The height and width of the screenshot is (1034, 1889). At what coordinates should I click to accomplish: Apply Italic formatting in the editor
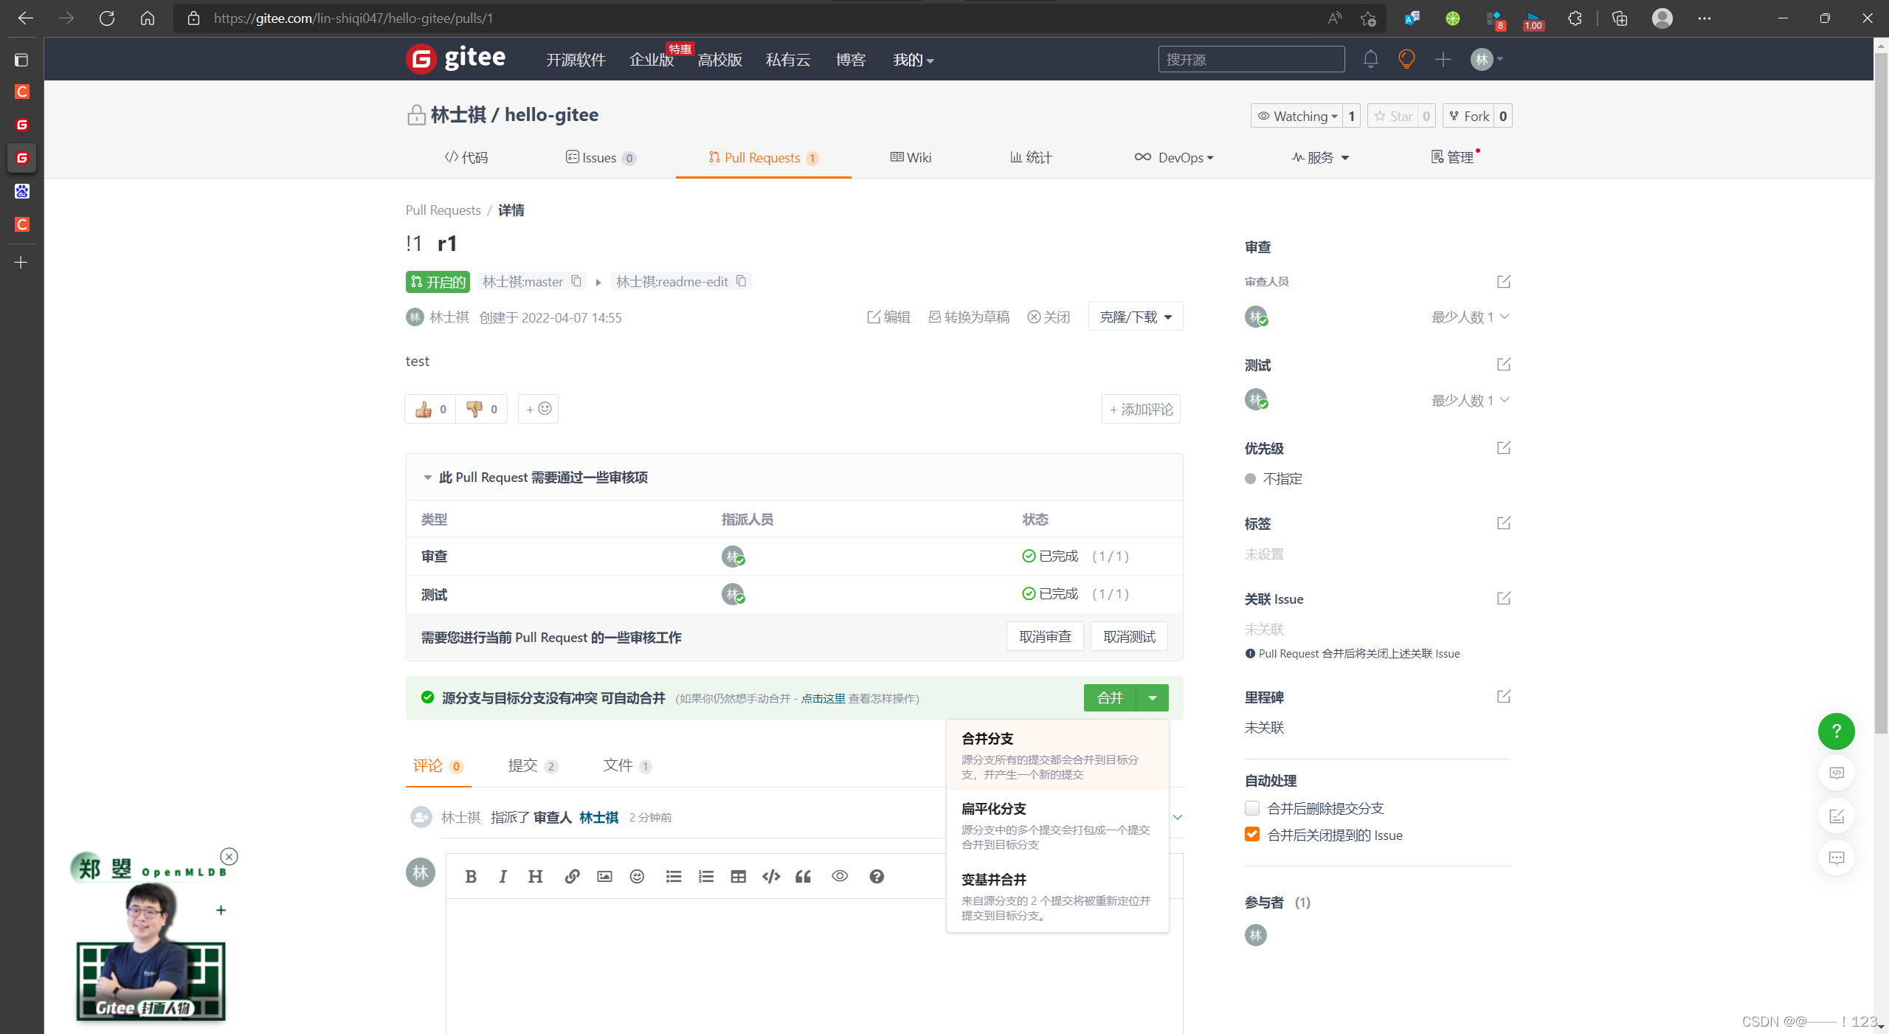tap(503, 876)
